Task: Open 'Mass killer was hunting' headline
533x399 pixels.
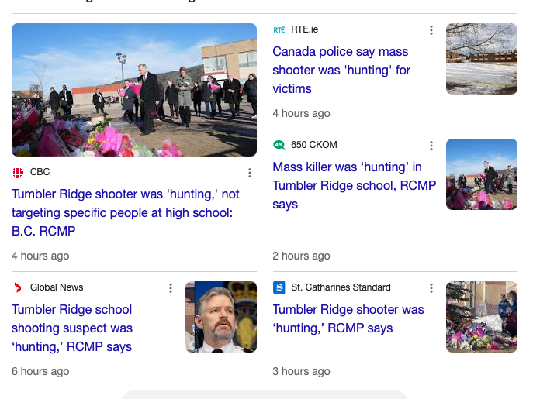Action: coord(355,185)
